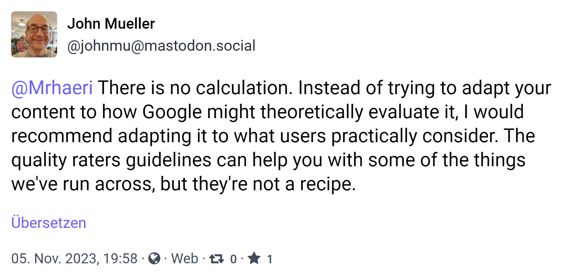Screen dimensions: 567x278
Task: Click the @johnmu@mastodon.social handle
Action: 161,46
